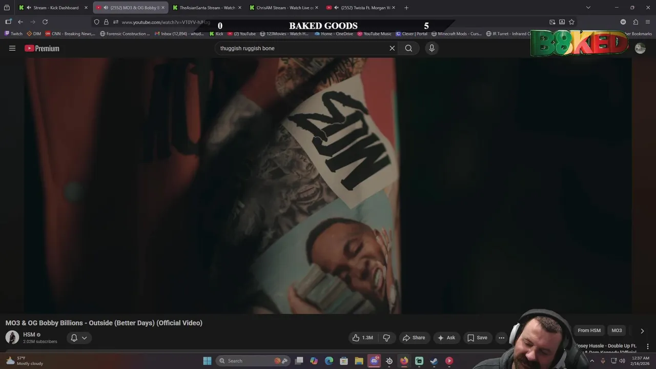Open Kick bookmark

(216, 34)
